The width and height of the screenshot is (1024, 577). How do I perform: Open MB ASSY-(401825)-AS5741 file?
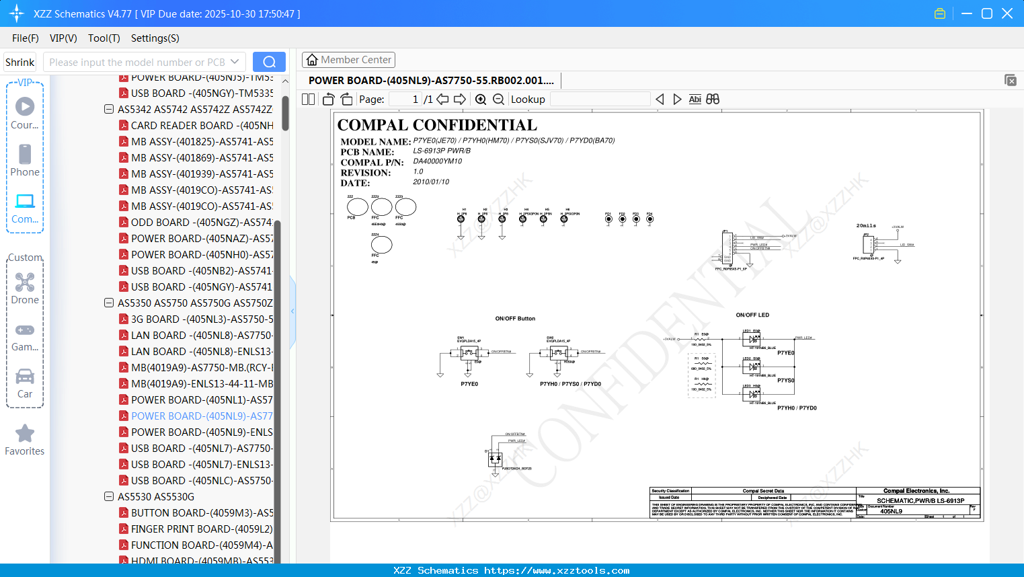tap(196, 141)
